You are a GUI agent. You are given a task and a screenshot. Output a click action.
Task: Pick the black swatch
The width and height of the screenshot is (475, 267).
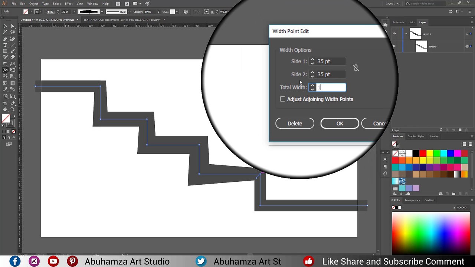tap(416, 154)
